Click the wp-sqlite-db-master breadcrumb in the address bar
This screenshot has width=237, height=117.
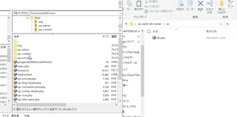(x=149, y=24)
